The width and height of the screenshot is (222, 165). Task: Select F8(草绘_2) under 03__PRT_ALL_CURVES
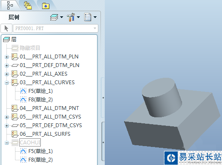click(x=40, y=100)
